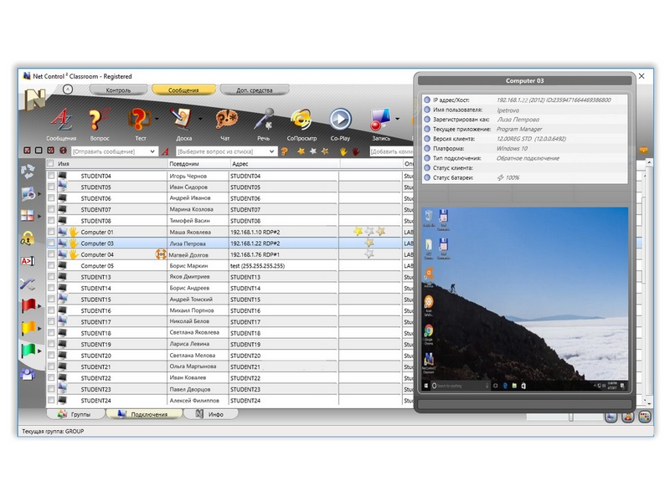
Task: Activate the Речь microphone tool
Action: pos(264,120)
